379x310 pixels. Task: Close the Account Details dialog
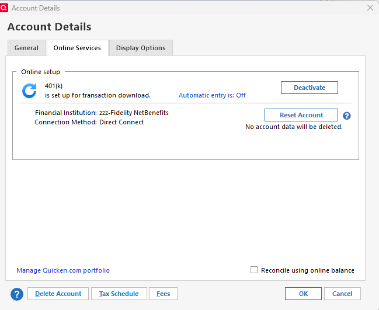click(x=370, y=8)
